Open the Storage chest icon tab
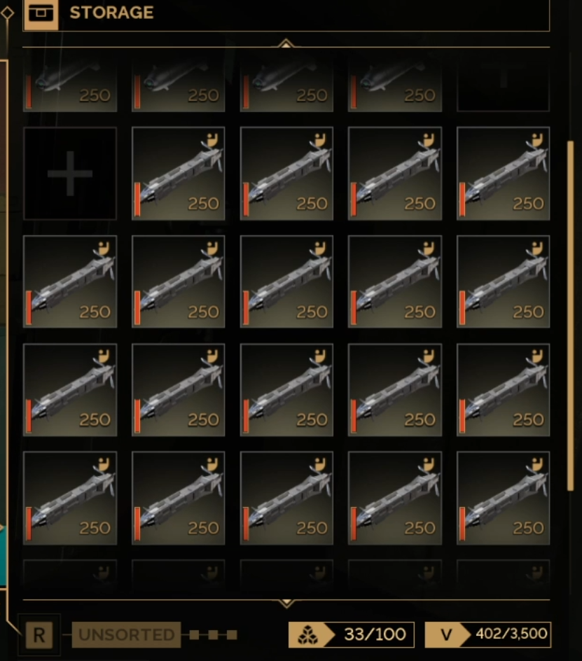The image size is (582, 661). click(x=41, y=14)
